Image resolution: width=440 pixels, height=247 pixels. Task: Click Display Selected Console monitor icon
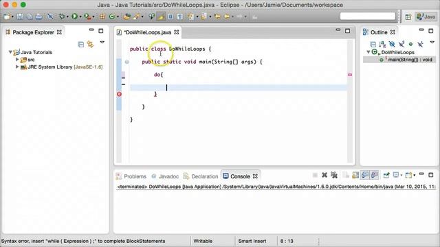(x=396, y=176)
